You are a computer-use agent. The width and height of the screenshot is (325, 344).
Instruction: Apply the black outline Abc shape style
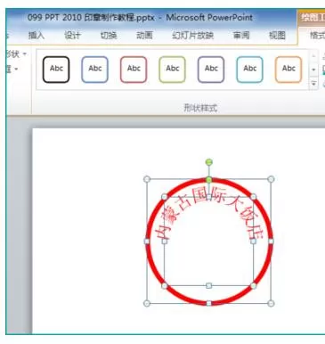pos(56,70)
